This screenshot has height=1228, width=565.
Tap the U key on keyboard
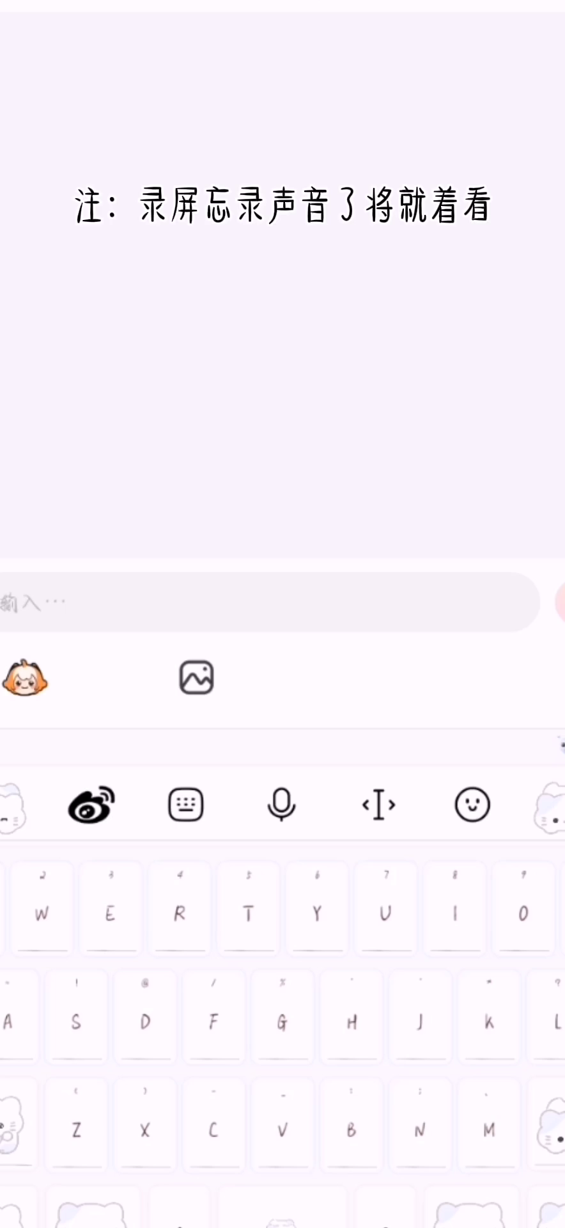[385, 906]
